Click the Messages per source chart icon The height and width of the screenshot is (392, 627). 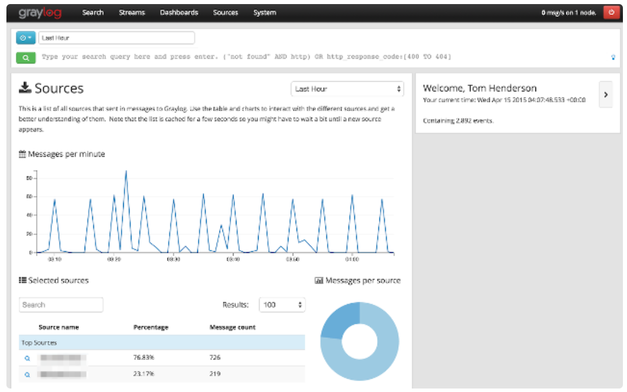pos(319,281)
